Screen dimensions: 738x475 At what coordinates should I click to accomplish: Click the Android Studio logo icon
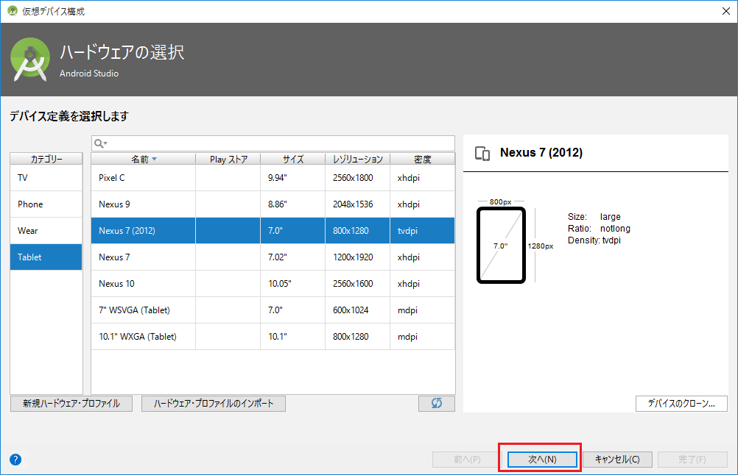30,60
